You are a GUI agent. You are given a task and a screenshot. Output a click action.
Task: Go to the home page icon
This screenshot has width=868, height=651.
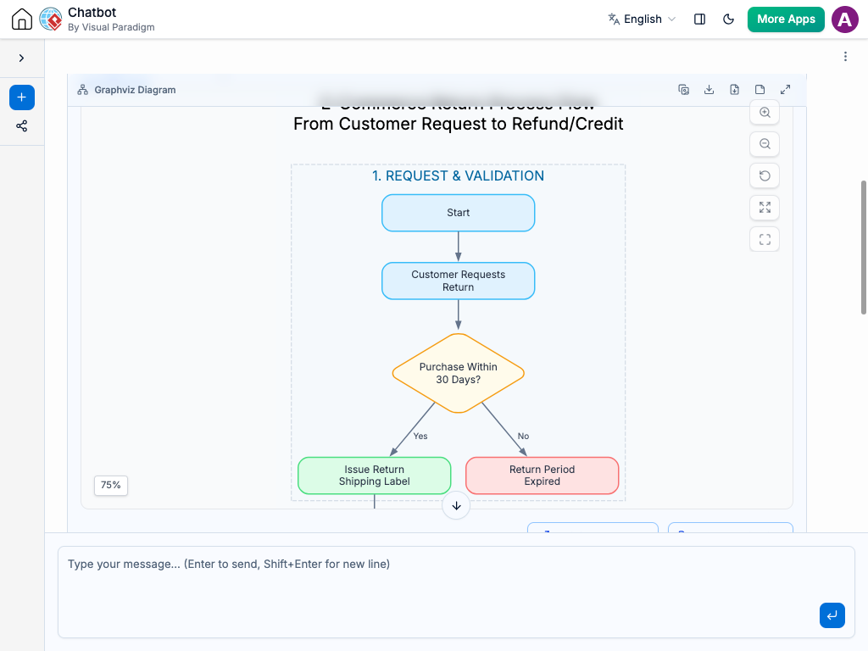22,19
